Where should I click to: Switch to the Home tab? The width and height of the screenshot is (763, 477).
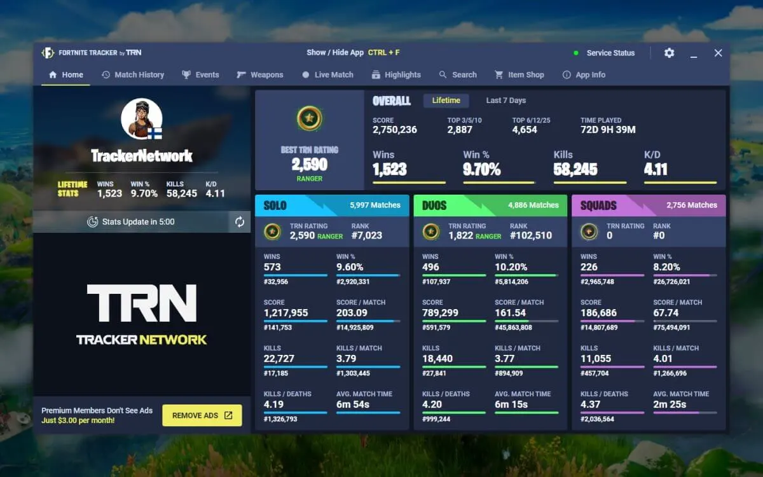pos(65,74)
